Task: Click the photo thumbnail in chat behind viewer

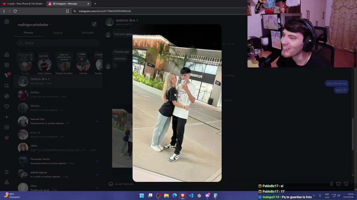Action: (x=122, y=138)
